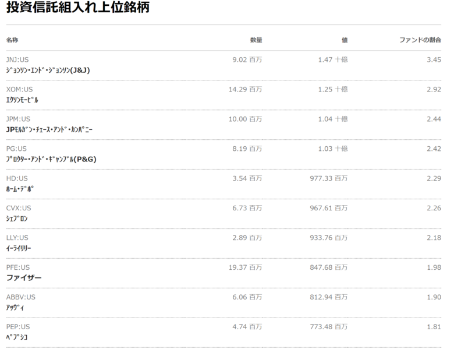Open the JNJ:US ticker link

point(17,59)
